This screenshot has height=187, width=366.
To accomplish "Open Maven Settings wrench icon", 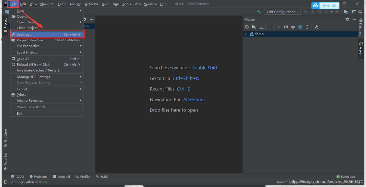I will 316,27.
